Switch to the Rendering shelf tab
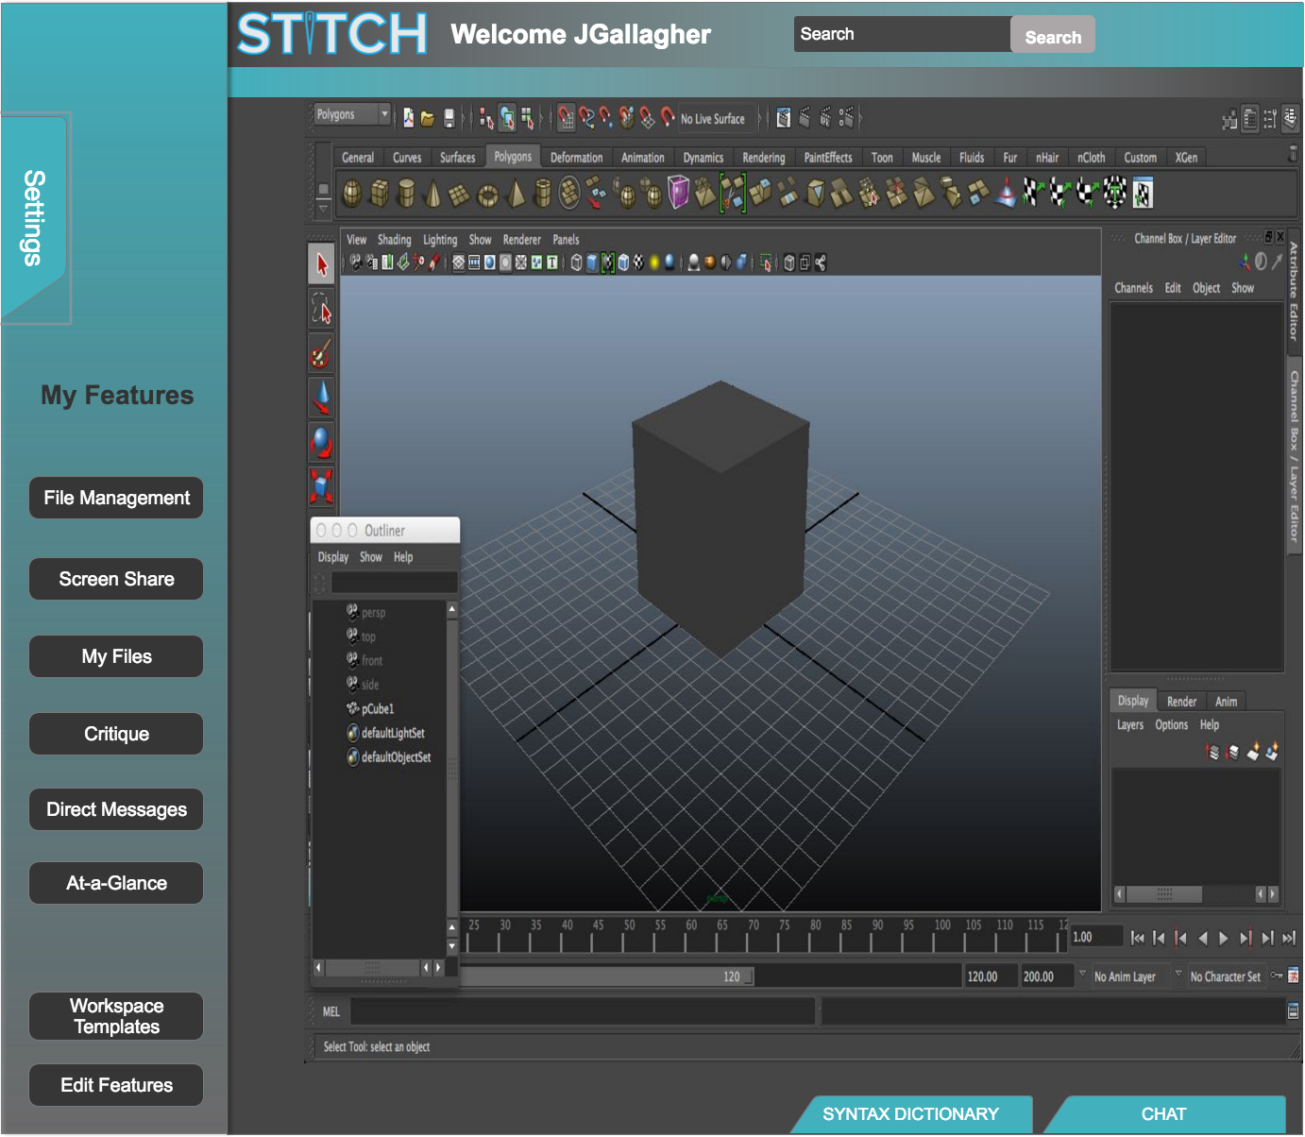Screen dimensions: 1305x1137 click(763, 158)
